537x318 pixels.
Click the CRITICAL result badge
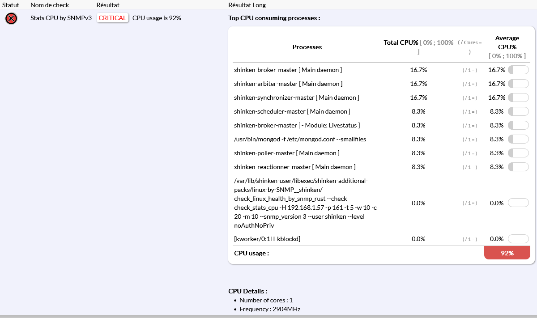click(x=112, y=18)
